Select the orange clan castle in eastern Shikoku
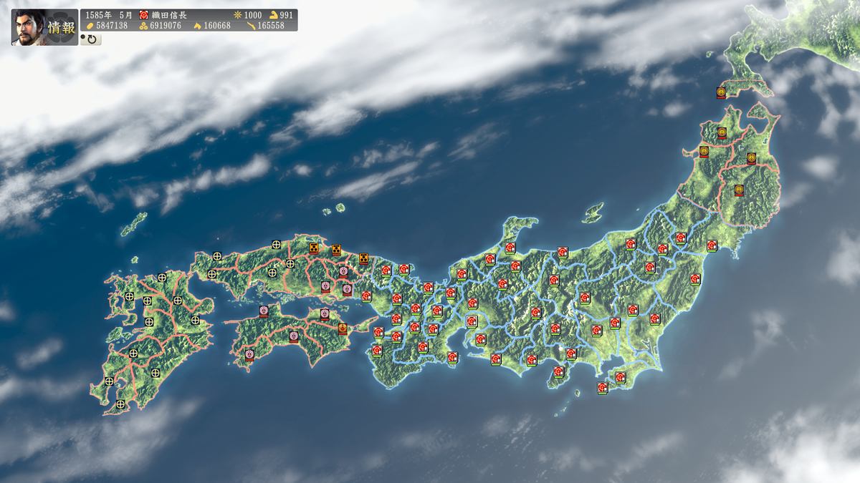The width and height of the screenshot is (860, 483). pos(343,329)
